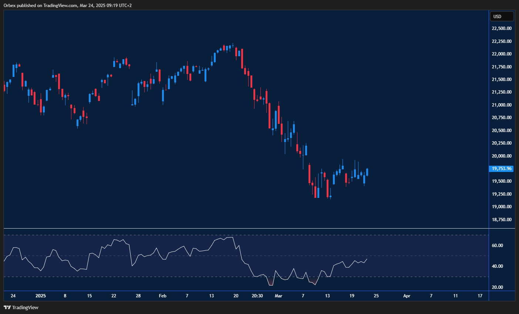519x314 pixels.
Task: Click the USD currency scale button
Action: (x=502, y=16)
